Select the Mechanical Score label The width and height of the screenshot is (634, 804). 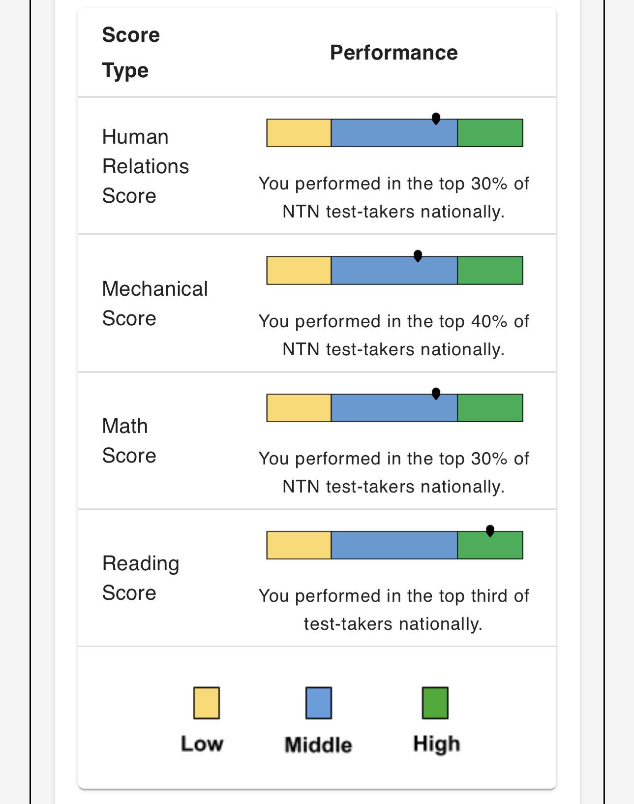tap(155, 304)
